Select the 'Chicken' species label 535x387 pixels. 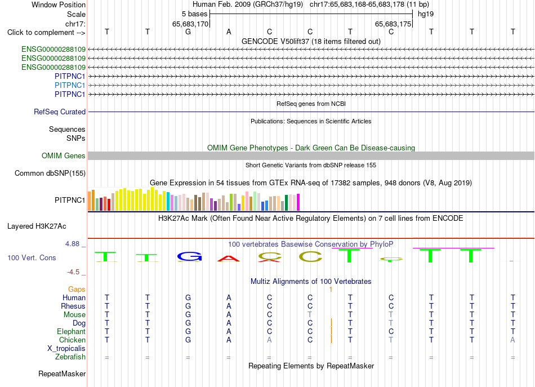click(x=72, y=340)
